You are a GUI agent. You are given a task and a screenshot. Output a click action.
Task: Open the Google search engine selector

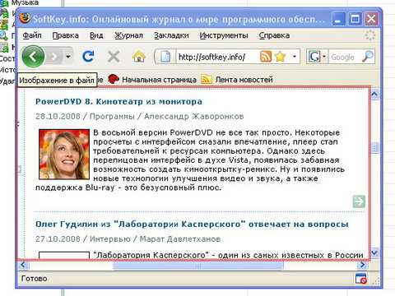[x=317, y=57]
